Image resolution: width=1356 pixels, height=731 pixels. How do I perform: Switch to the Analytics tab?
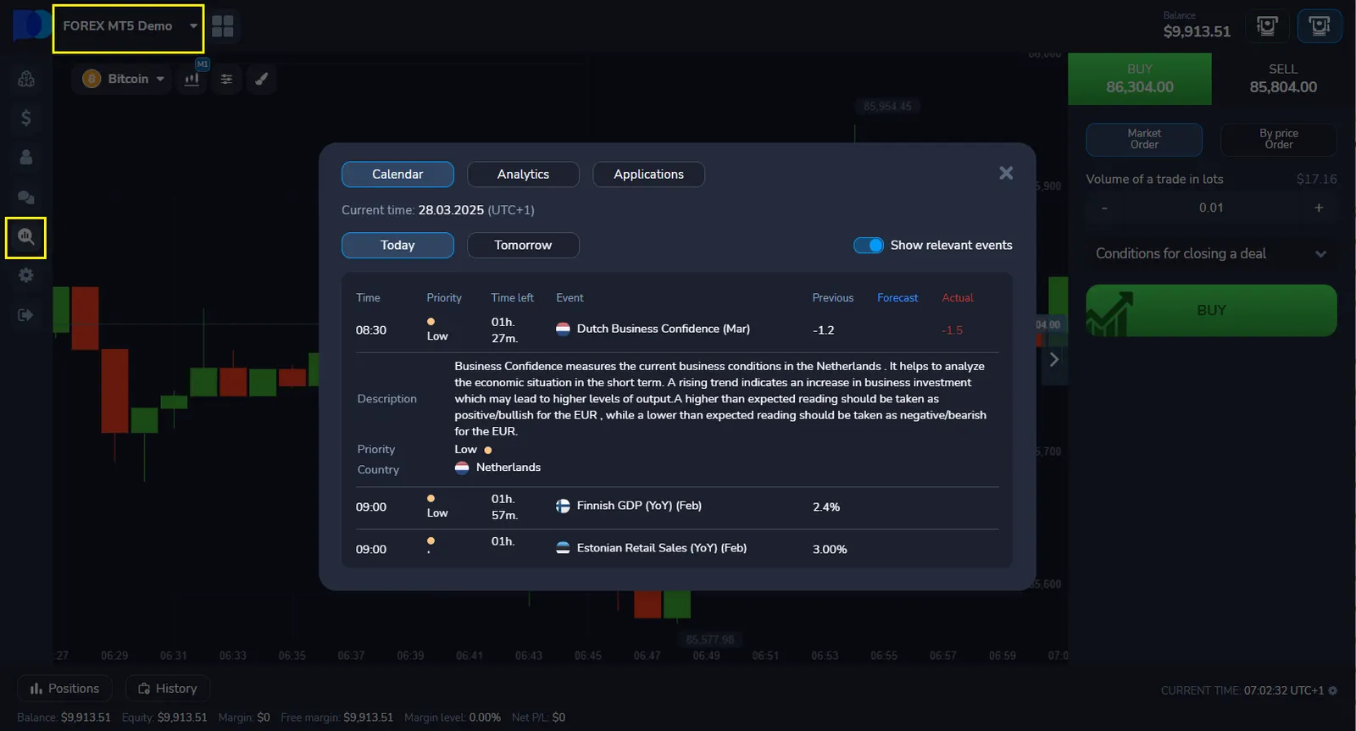pyautogui.click(x=523, y=174)
